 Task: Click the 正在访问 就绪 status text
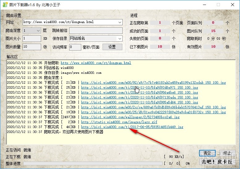click(18, 150)
